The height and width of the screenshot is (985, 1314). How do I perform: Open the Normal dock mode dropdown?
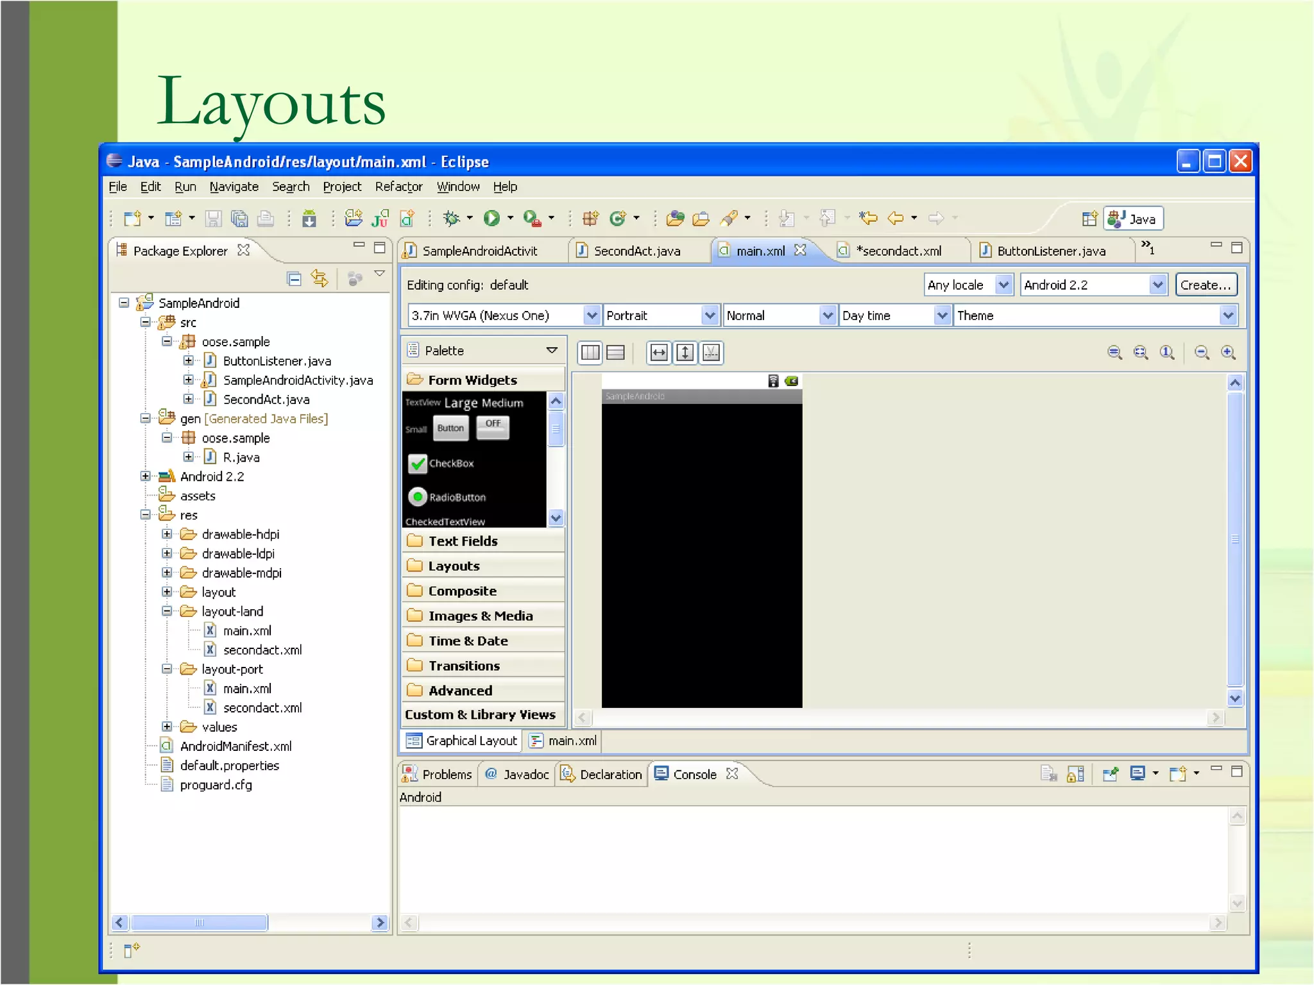(780, 316)
